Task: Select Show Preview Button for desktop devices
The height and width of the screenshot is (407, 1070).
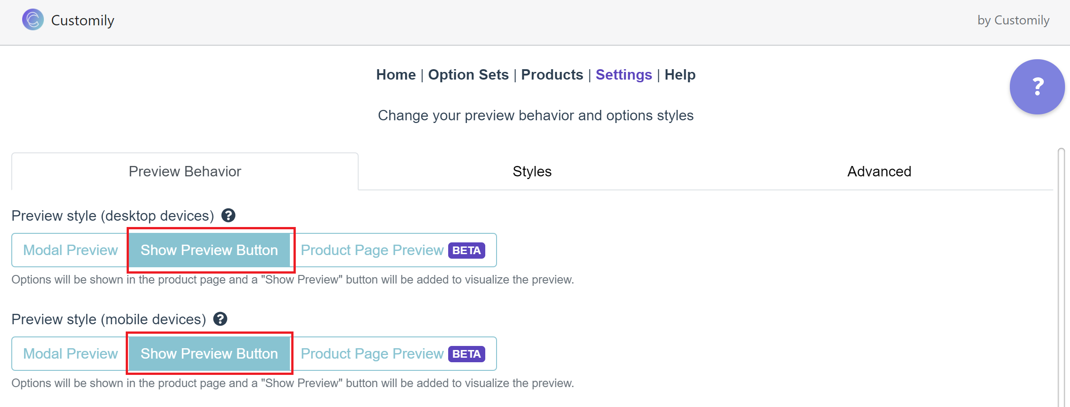Action: click(209, 250)
